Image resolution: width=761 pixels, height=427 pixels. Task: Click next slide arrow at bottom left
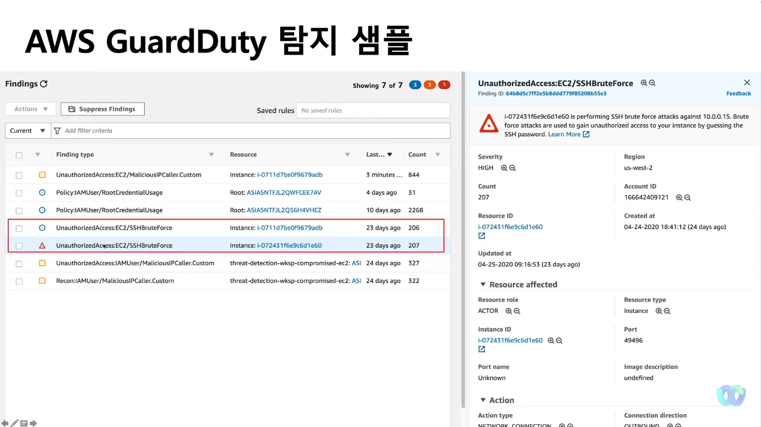coord(34,423)
